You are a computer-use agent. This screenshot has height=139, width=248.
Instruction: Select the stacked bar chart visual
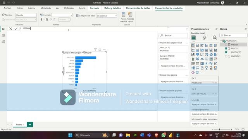coord(193,46)
